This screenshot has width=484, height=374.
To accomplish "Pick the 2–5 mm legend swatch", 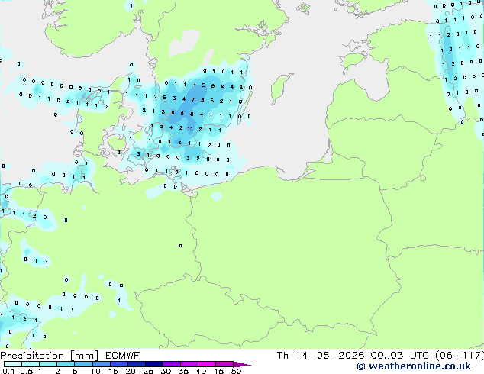I will coord(66,364).
